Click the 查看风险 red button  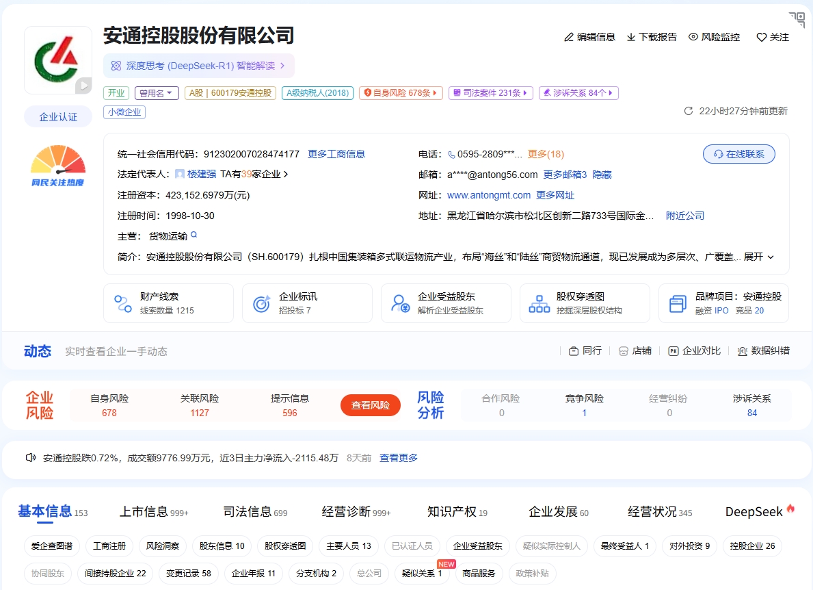(370, 405)
